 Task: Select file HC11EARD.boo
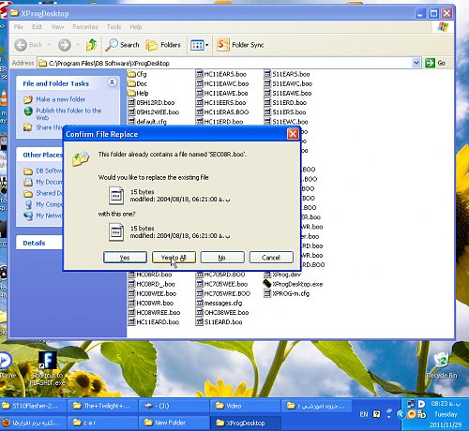coord(154,322)
